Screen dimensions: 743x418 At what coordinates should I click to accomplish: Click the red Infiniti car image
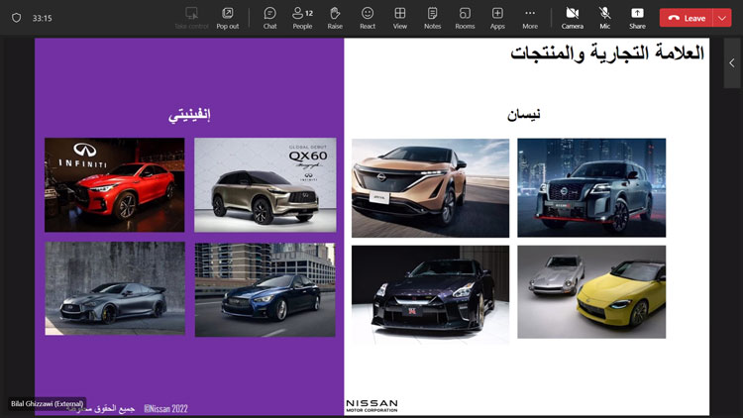(114, 185)
